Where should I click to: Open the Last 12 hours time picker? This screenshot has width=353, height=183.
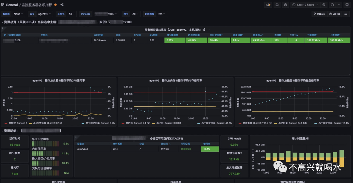[305, 5]
